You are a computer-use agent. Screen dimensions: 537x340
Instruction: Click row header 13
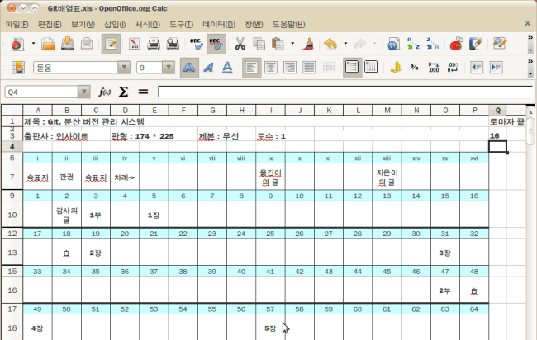(x=12, y=253)
